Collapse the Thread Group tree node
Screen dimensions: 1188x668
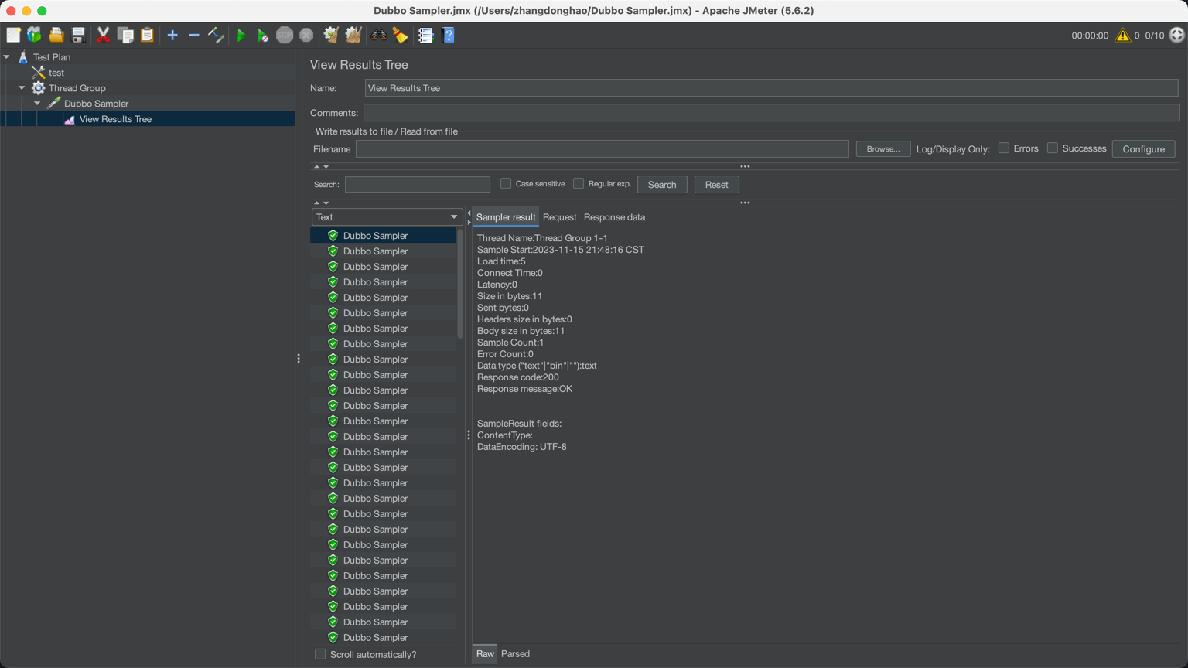click(22, 87)
